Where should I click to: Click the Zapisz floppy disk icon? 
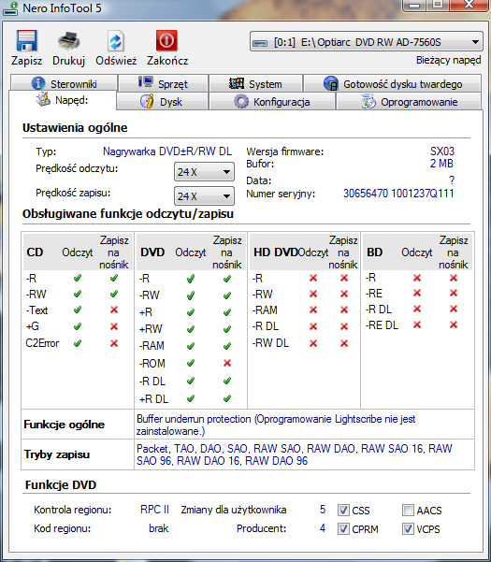pos(26,40)
